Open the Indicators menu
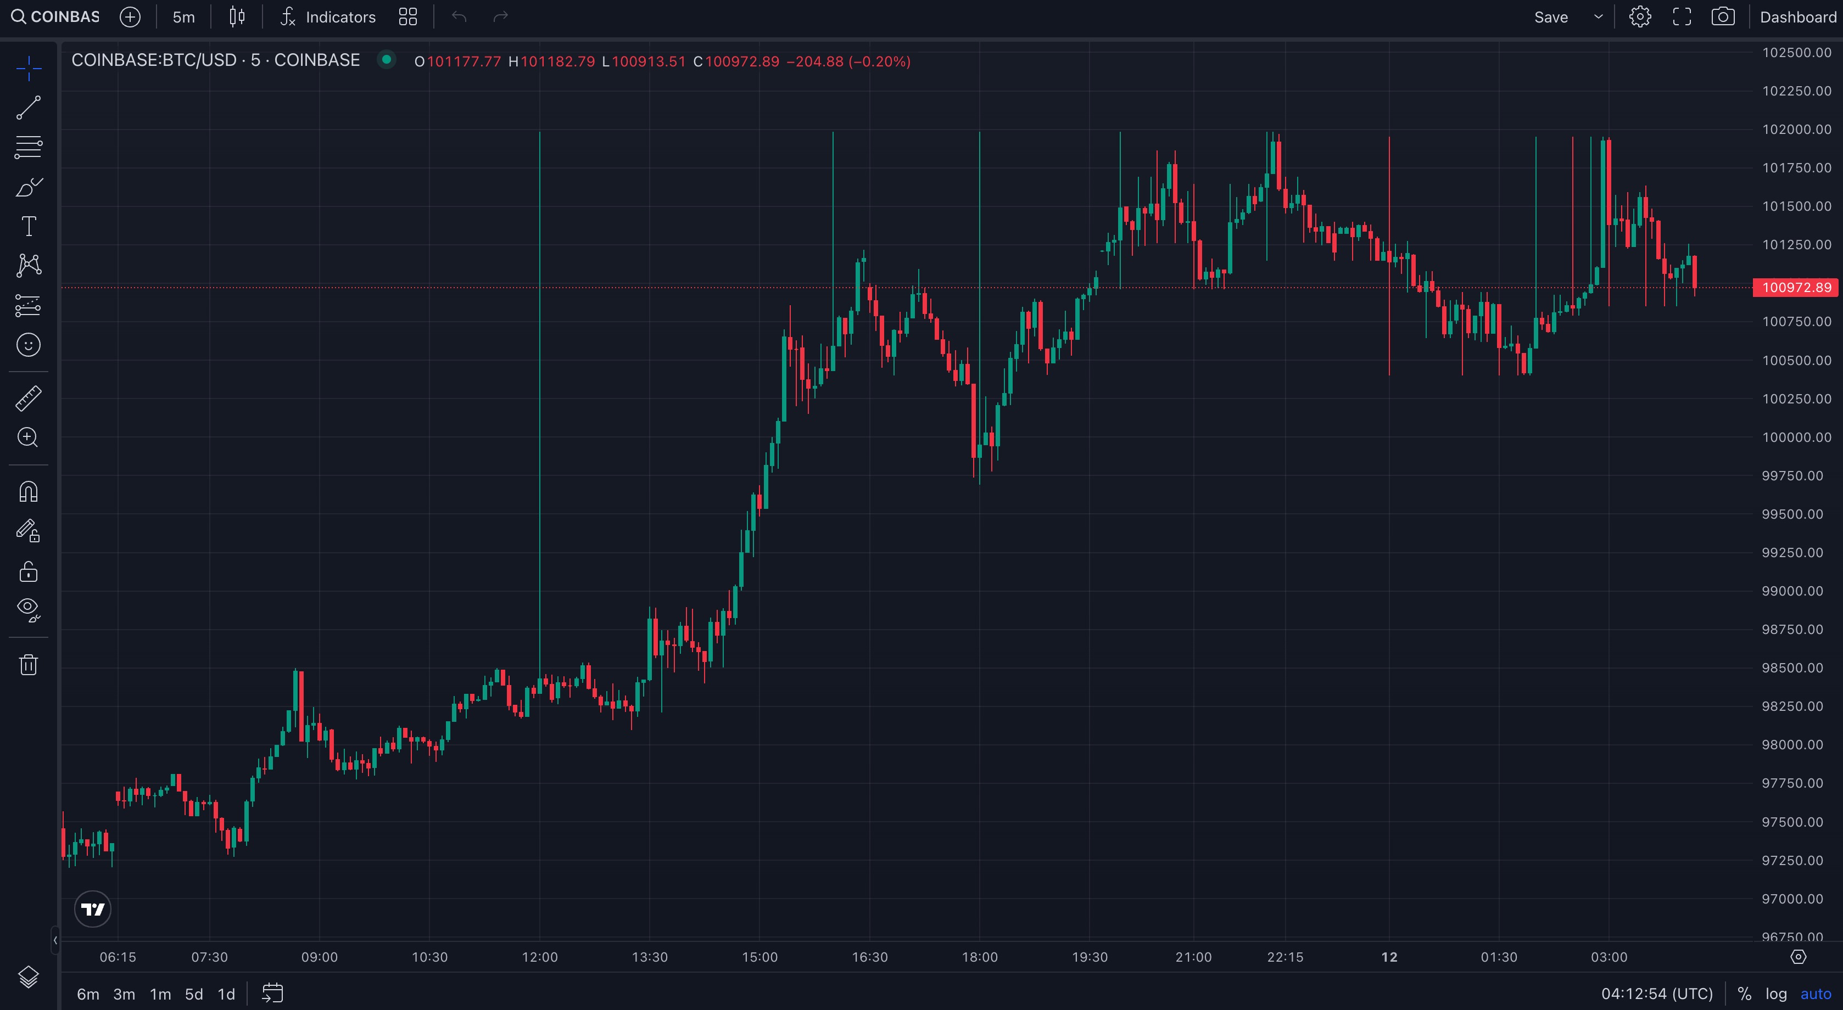 coord(328,17)
